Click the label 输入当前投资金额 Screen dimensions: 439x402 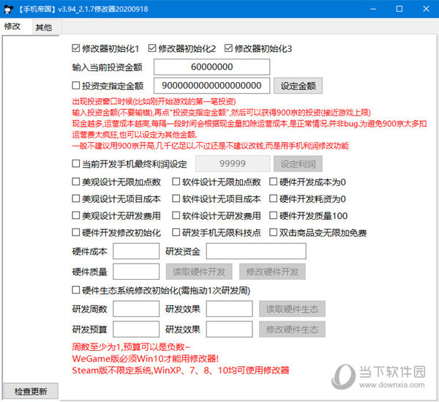click(108, 67)
